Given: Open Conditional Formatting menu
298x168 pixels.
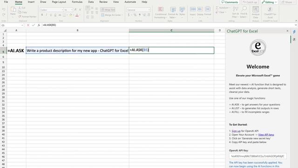Looking at the screenshot, I should click(x=161, y=13).
